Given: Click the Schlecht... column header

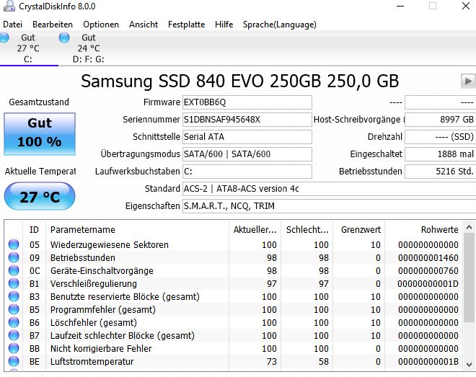Looking at the screenshot, I should pyautogui.click(x=307, y=230).
